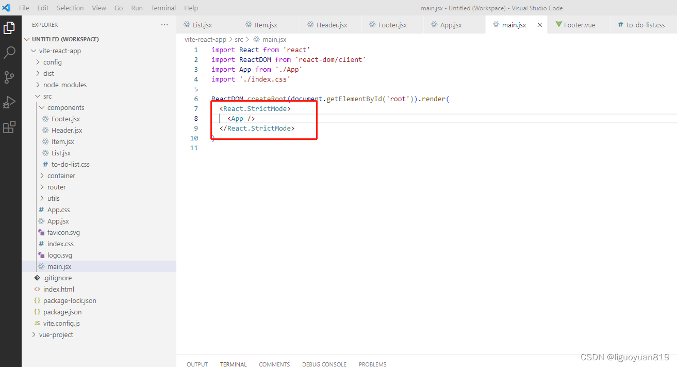
Task: Expand the vue-project folder
Action: point(56,334)
